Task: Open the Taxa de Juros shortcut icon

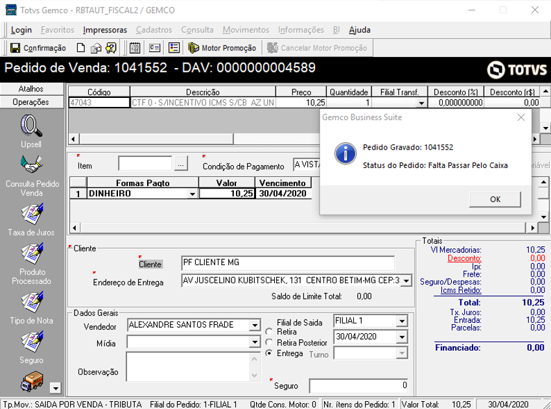Action: pos(32,214)
